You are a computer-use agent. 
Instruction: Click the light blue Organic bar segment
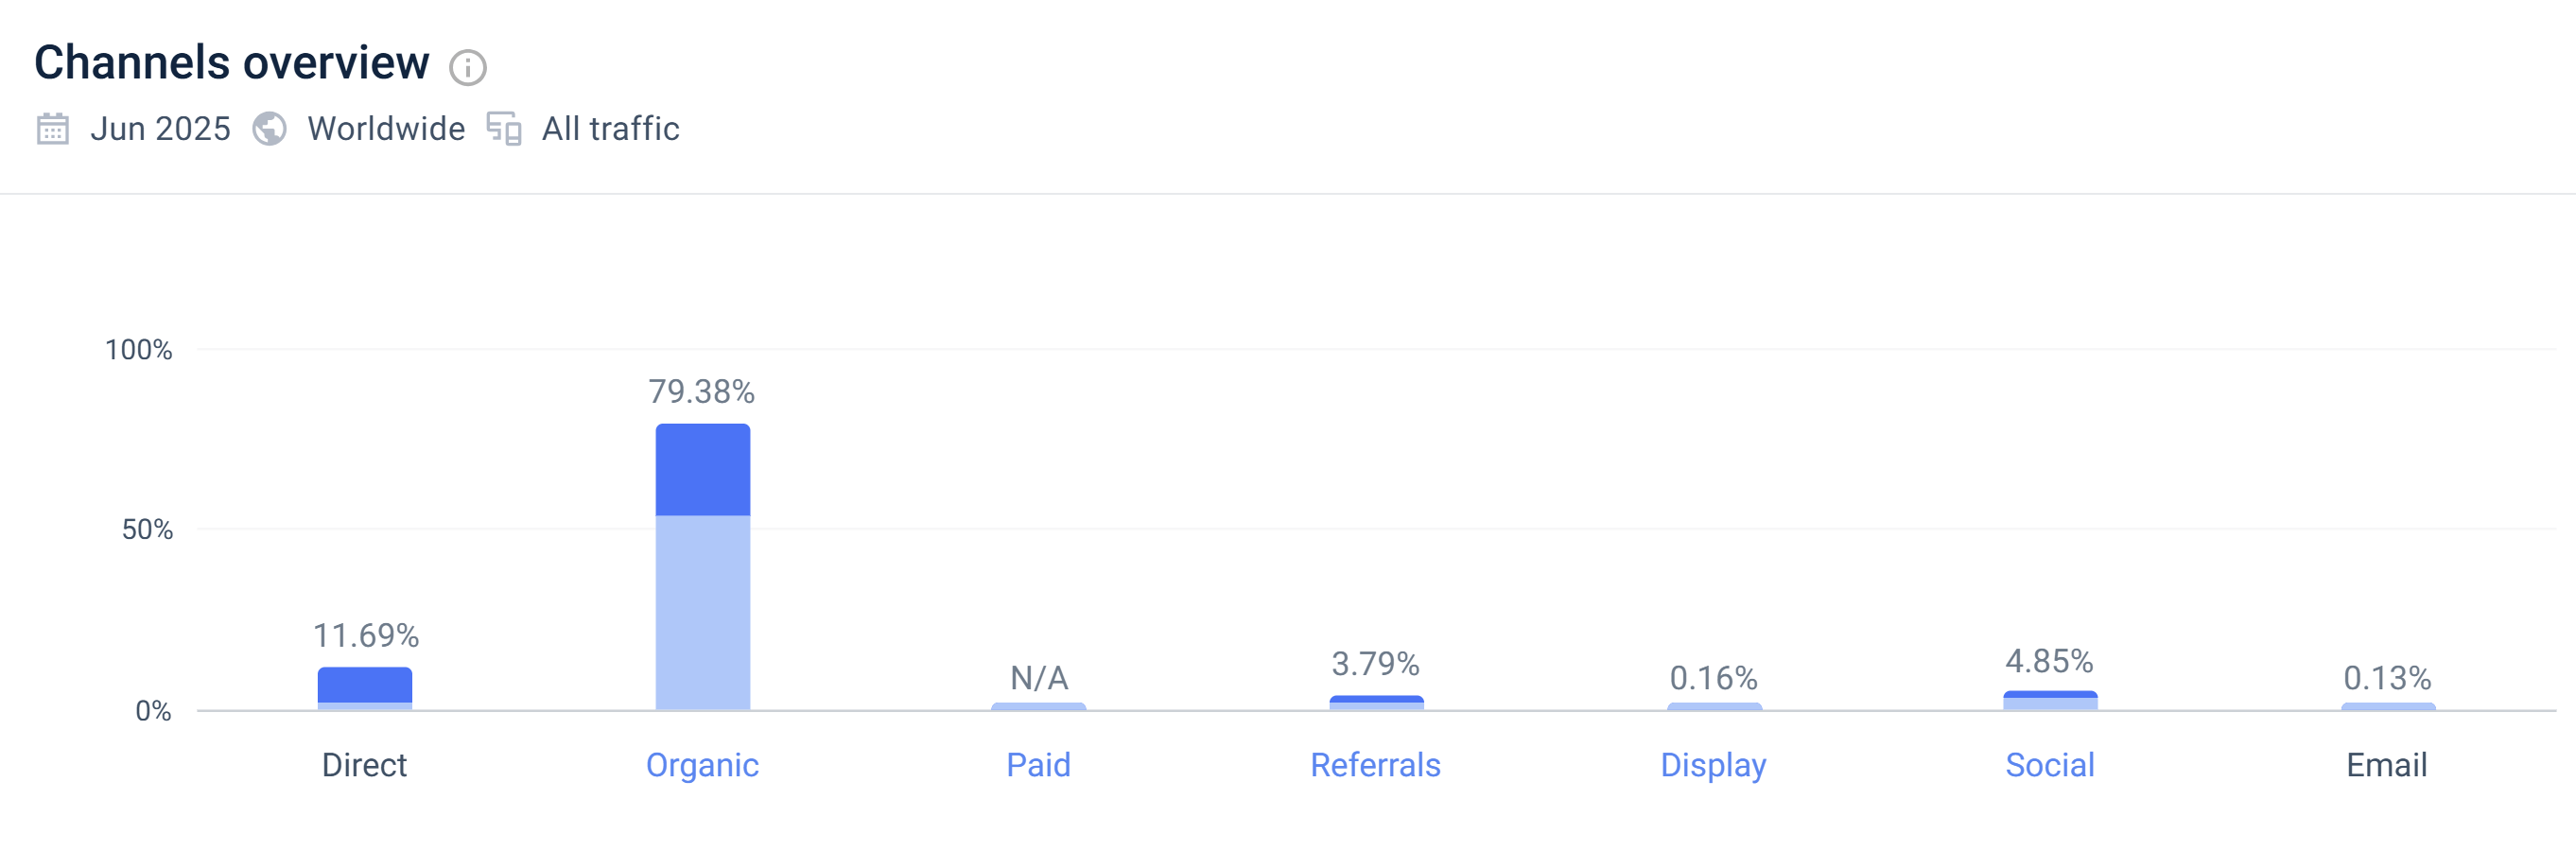point(702,612)
